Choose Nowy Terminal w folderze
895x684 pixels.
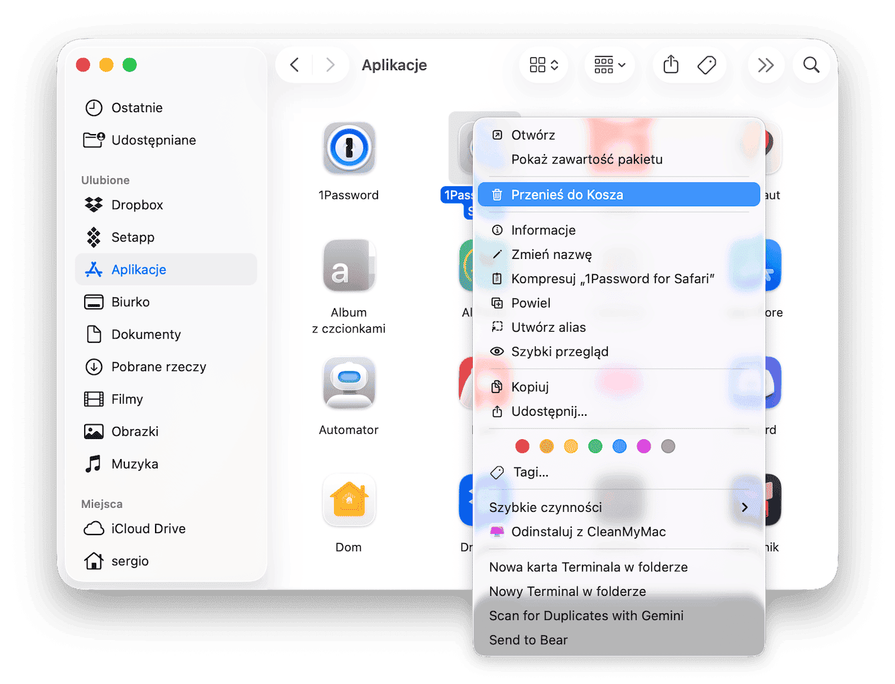click(x=618, y=591)
